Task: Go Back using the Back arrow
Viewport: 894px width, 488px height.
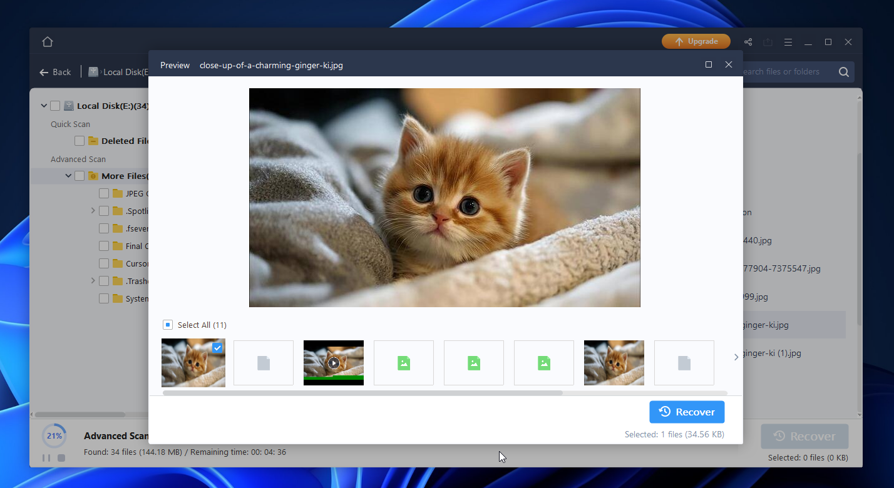Action: pos(55,72)
